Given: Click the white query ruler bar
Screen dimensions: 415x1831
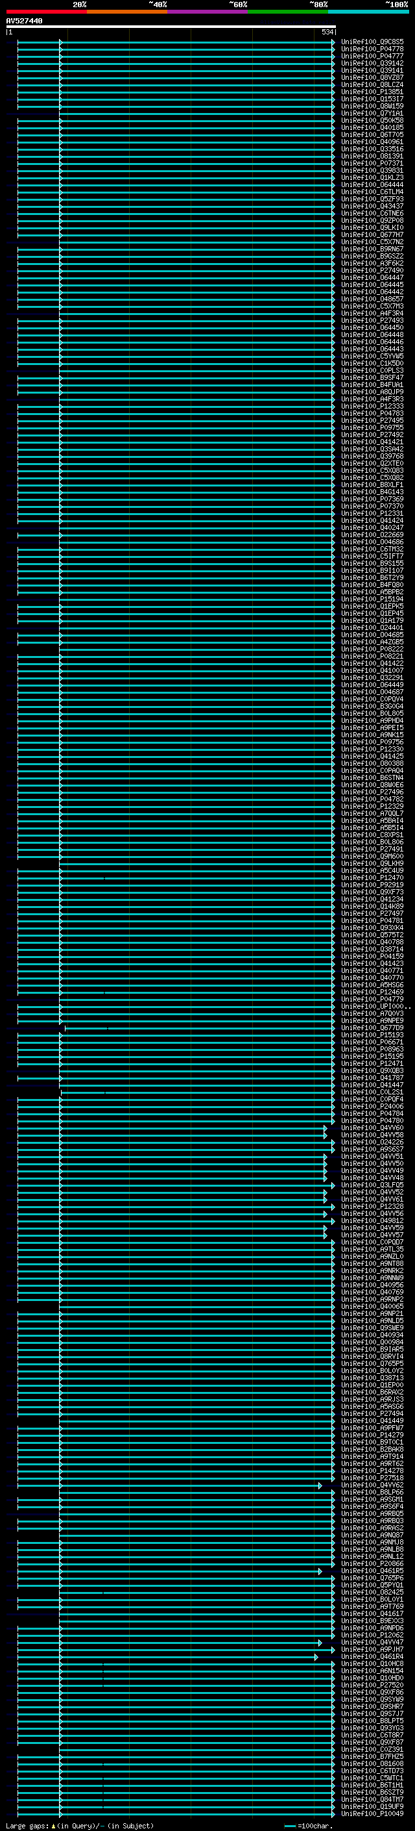Looking at the screenshot, I should 171,26.
